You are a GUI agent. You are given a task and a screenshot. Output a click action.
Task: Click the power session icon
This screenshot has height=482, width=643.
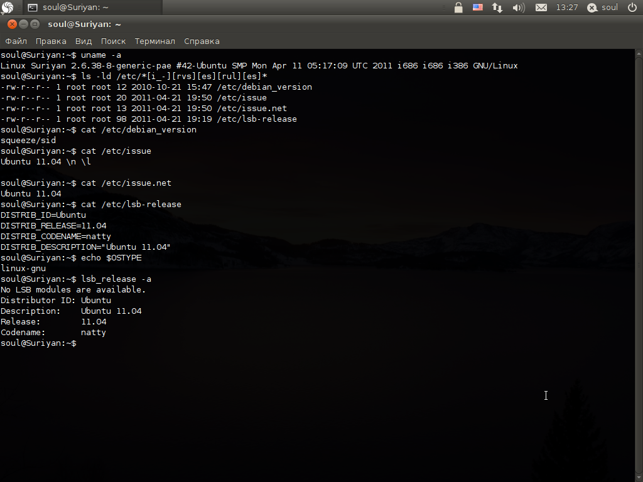632,8
